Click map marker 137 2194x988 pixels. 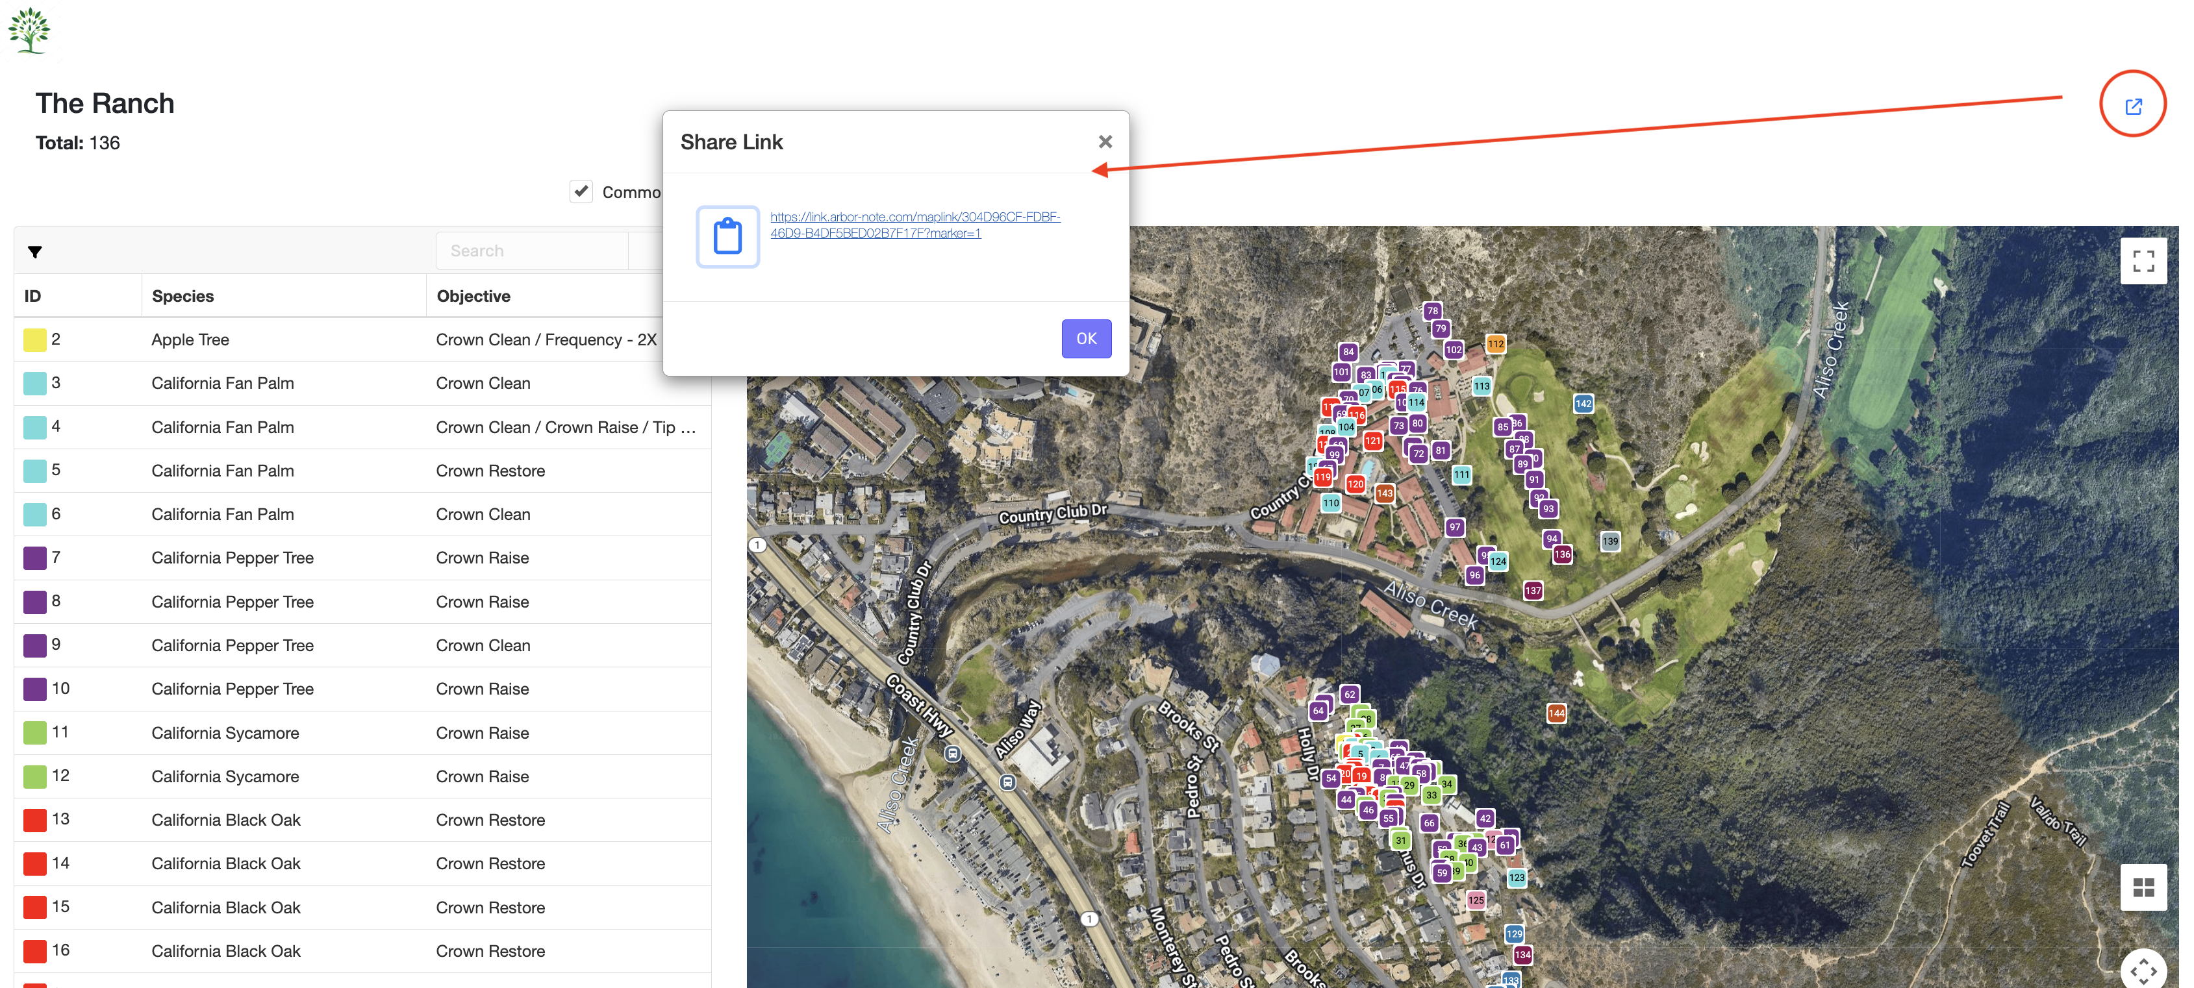point(1533,591)
